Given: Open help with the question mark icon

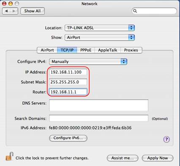Looking at the screenshot, I should click(166, 139).
